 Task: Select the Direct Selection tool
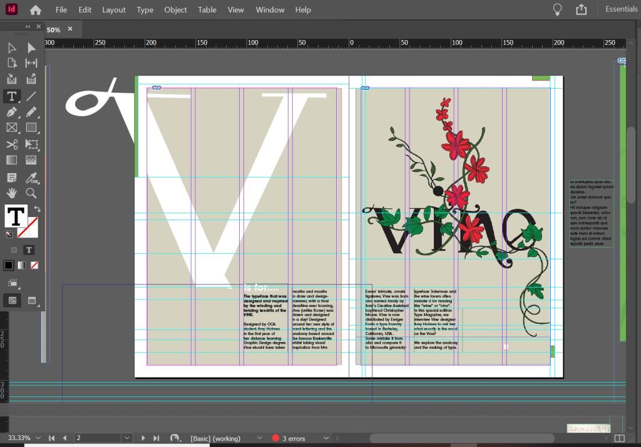pos(31,48)
